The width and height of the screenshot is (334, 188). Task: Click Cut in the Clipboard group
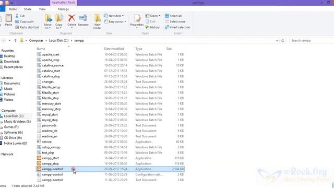click(x=20, y=16)
